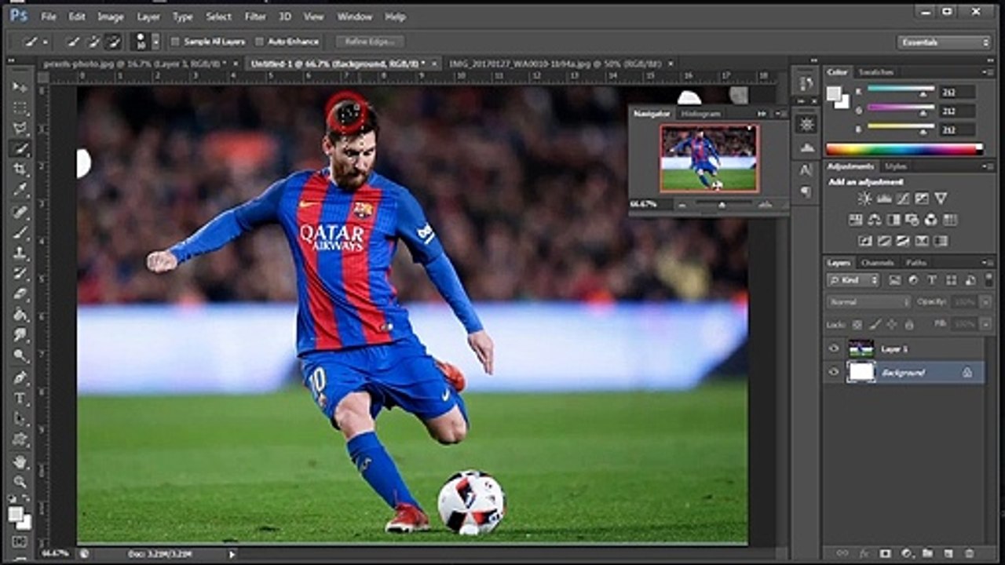Add a Curves adjustment
This screenshot has height=565, width=1005.
903,199
